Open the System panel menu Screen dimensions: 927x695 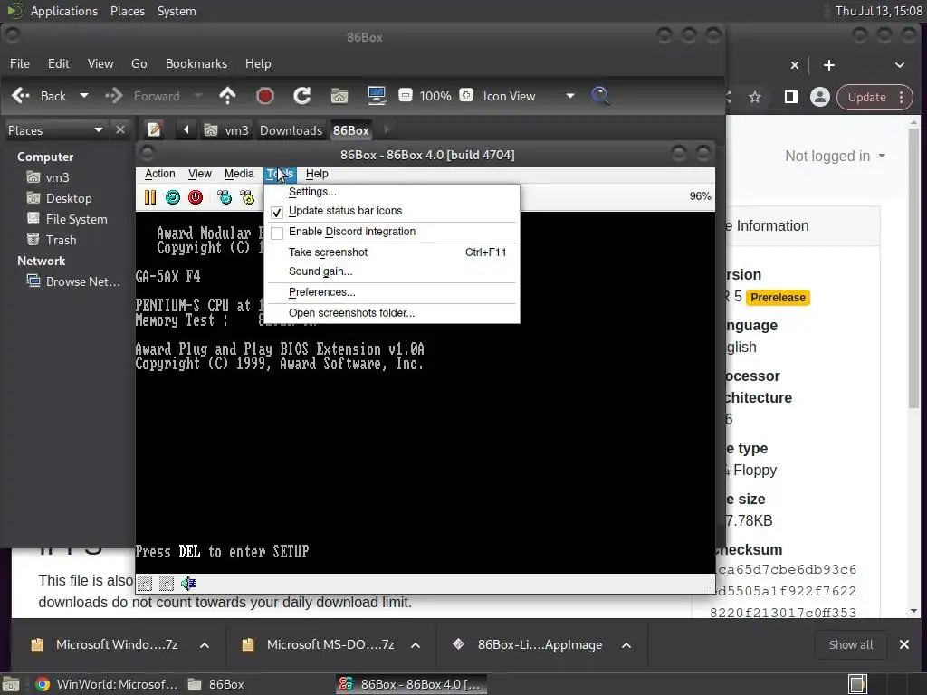click(x=177, y=11)
